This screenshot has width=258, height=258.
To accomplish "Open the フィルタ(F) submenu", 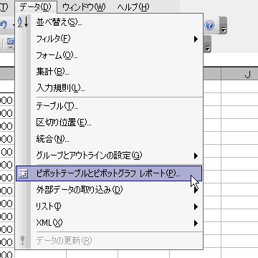I will [110, 39].
